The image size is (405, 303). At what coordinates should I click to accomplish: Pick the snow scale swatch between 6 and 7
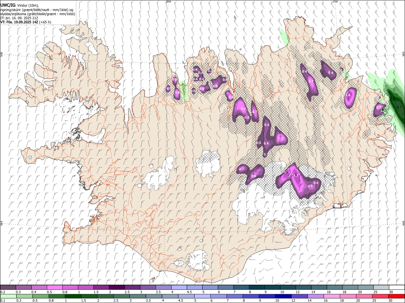[225, 287]
